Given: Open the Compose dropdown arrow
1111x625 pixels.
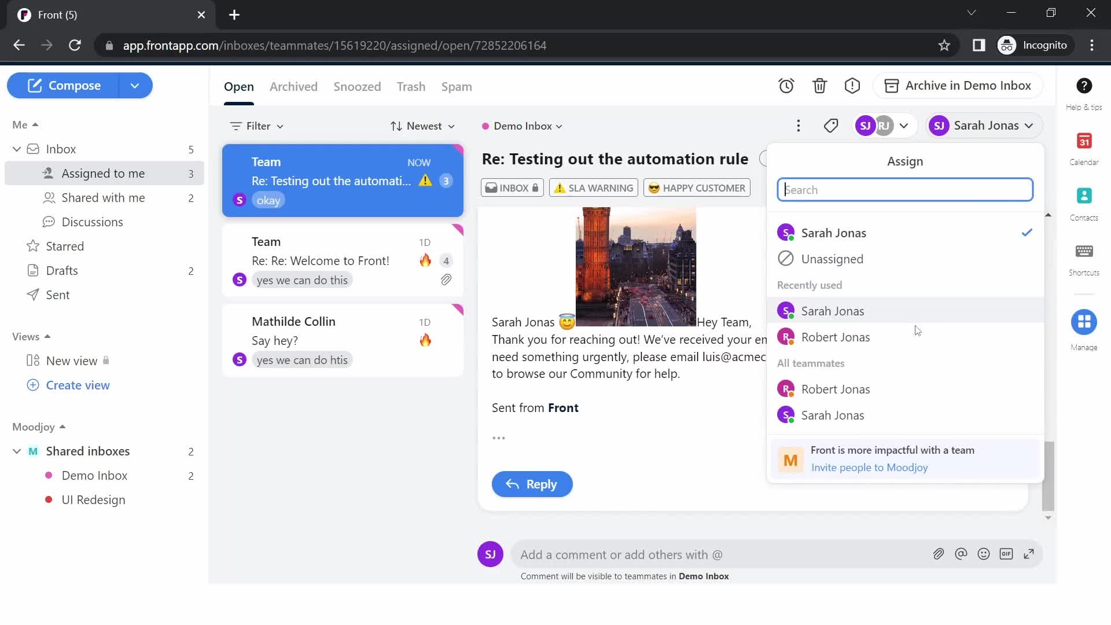Looking at the screenshot, I should 135,86.
